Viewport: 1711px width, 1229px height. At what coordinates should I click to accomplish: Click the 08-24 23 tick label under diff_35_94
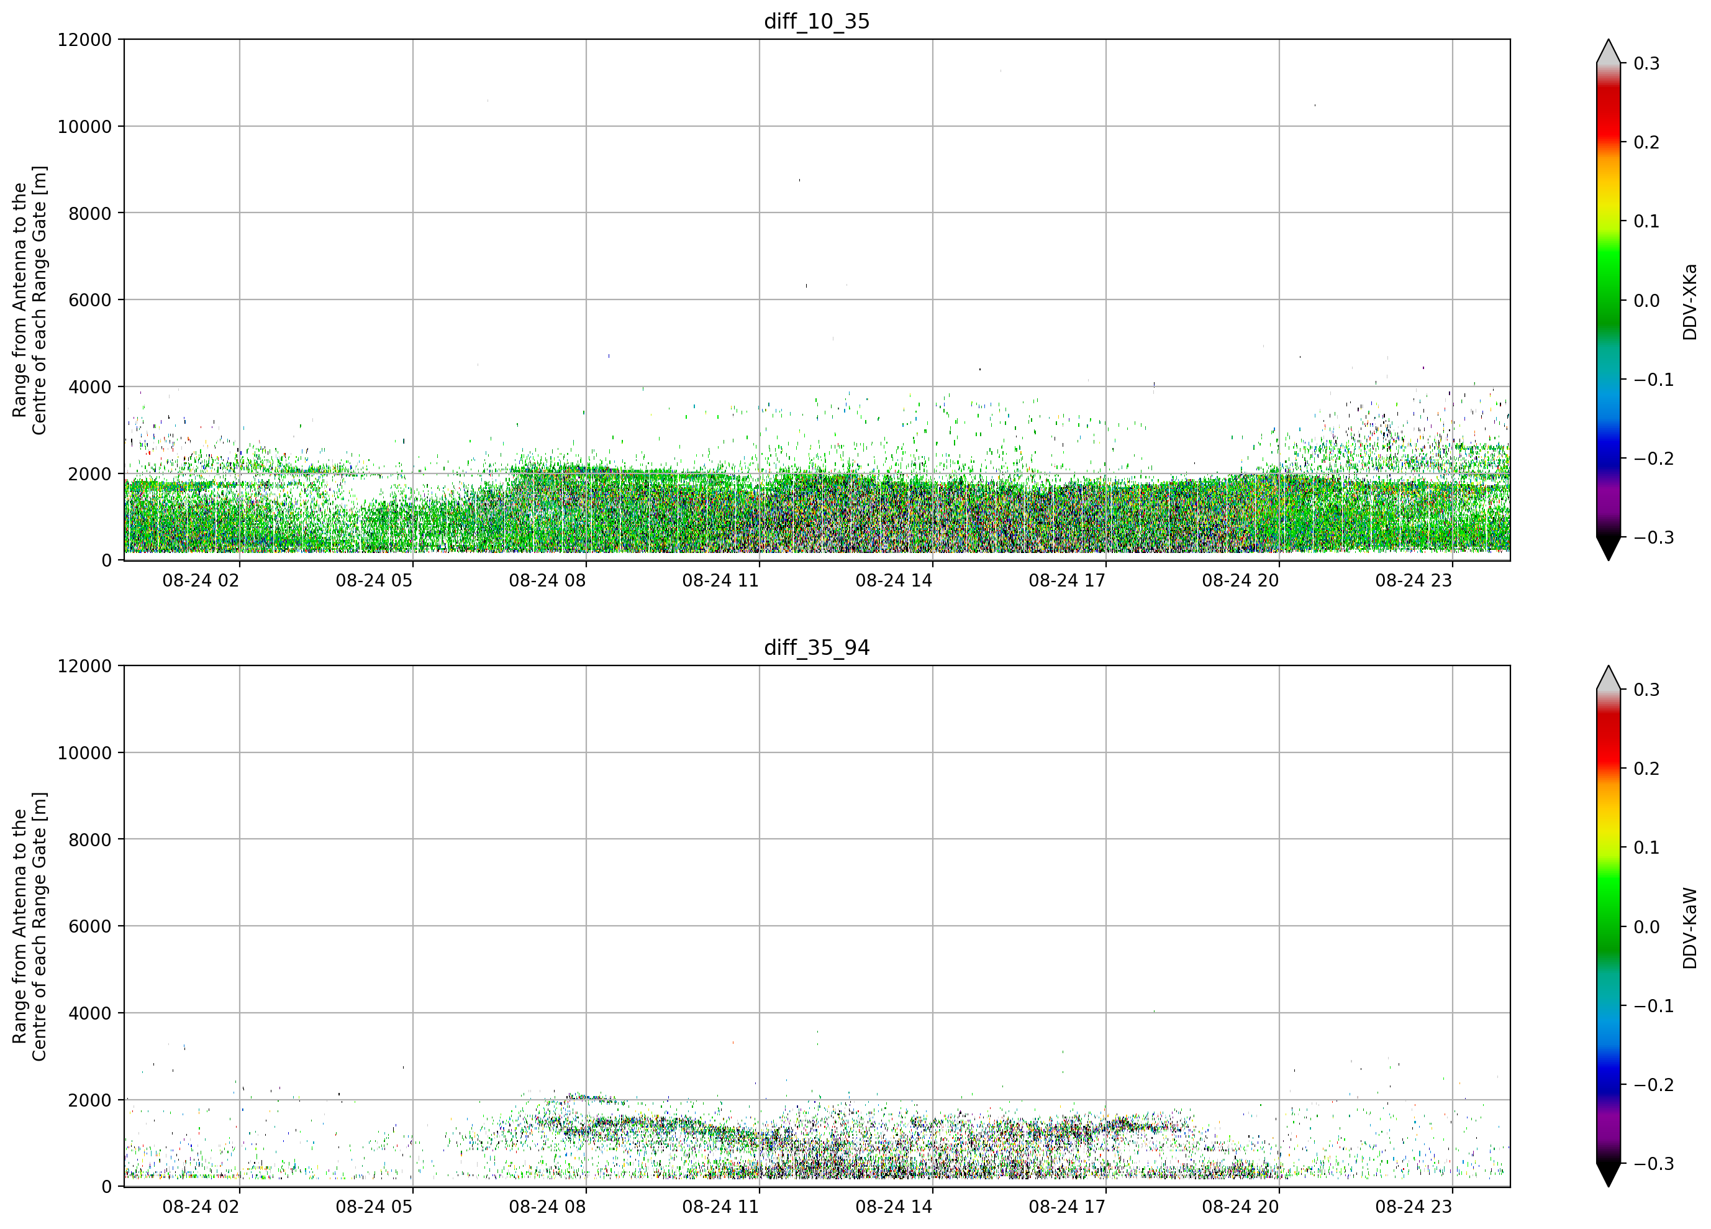coord(1414,1207)
